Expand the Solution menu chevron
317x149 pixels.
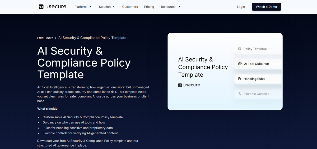pos(114,7)
